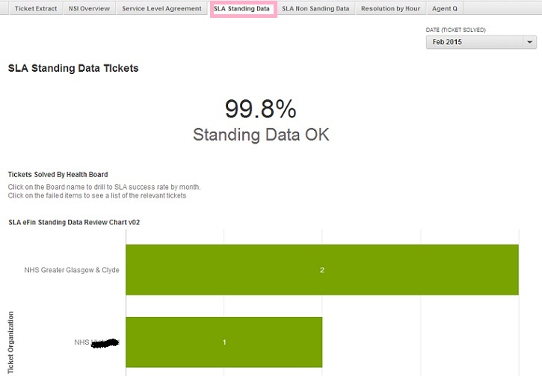Click the Standing Data OK text
Image resolution: width=542 pixels, height=376 pixels.
coord(260,135)
